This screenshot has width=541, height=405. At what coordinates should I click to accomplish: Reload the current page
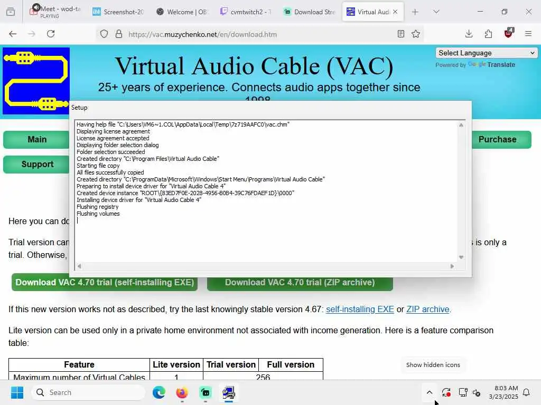point(51,34)
